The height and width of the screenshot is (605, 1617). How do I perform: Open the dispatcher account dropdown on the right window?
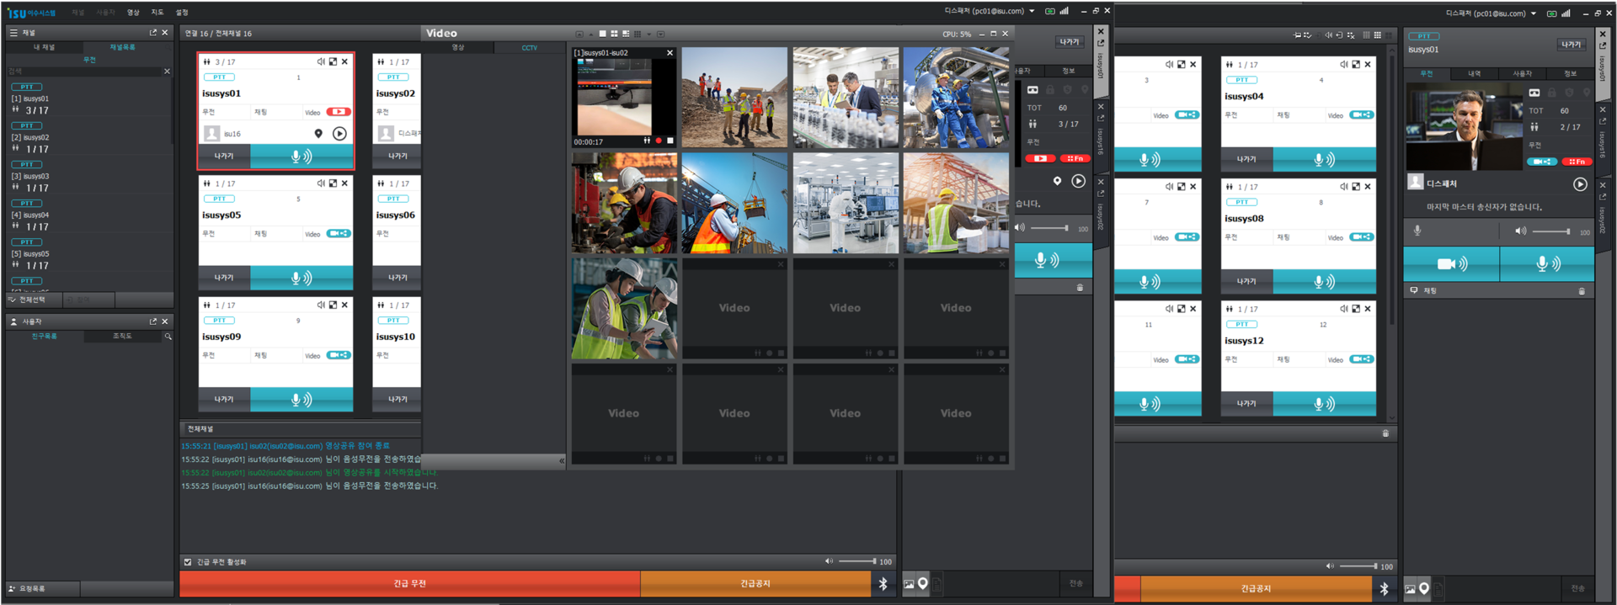click(1533, 13)
